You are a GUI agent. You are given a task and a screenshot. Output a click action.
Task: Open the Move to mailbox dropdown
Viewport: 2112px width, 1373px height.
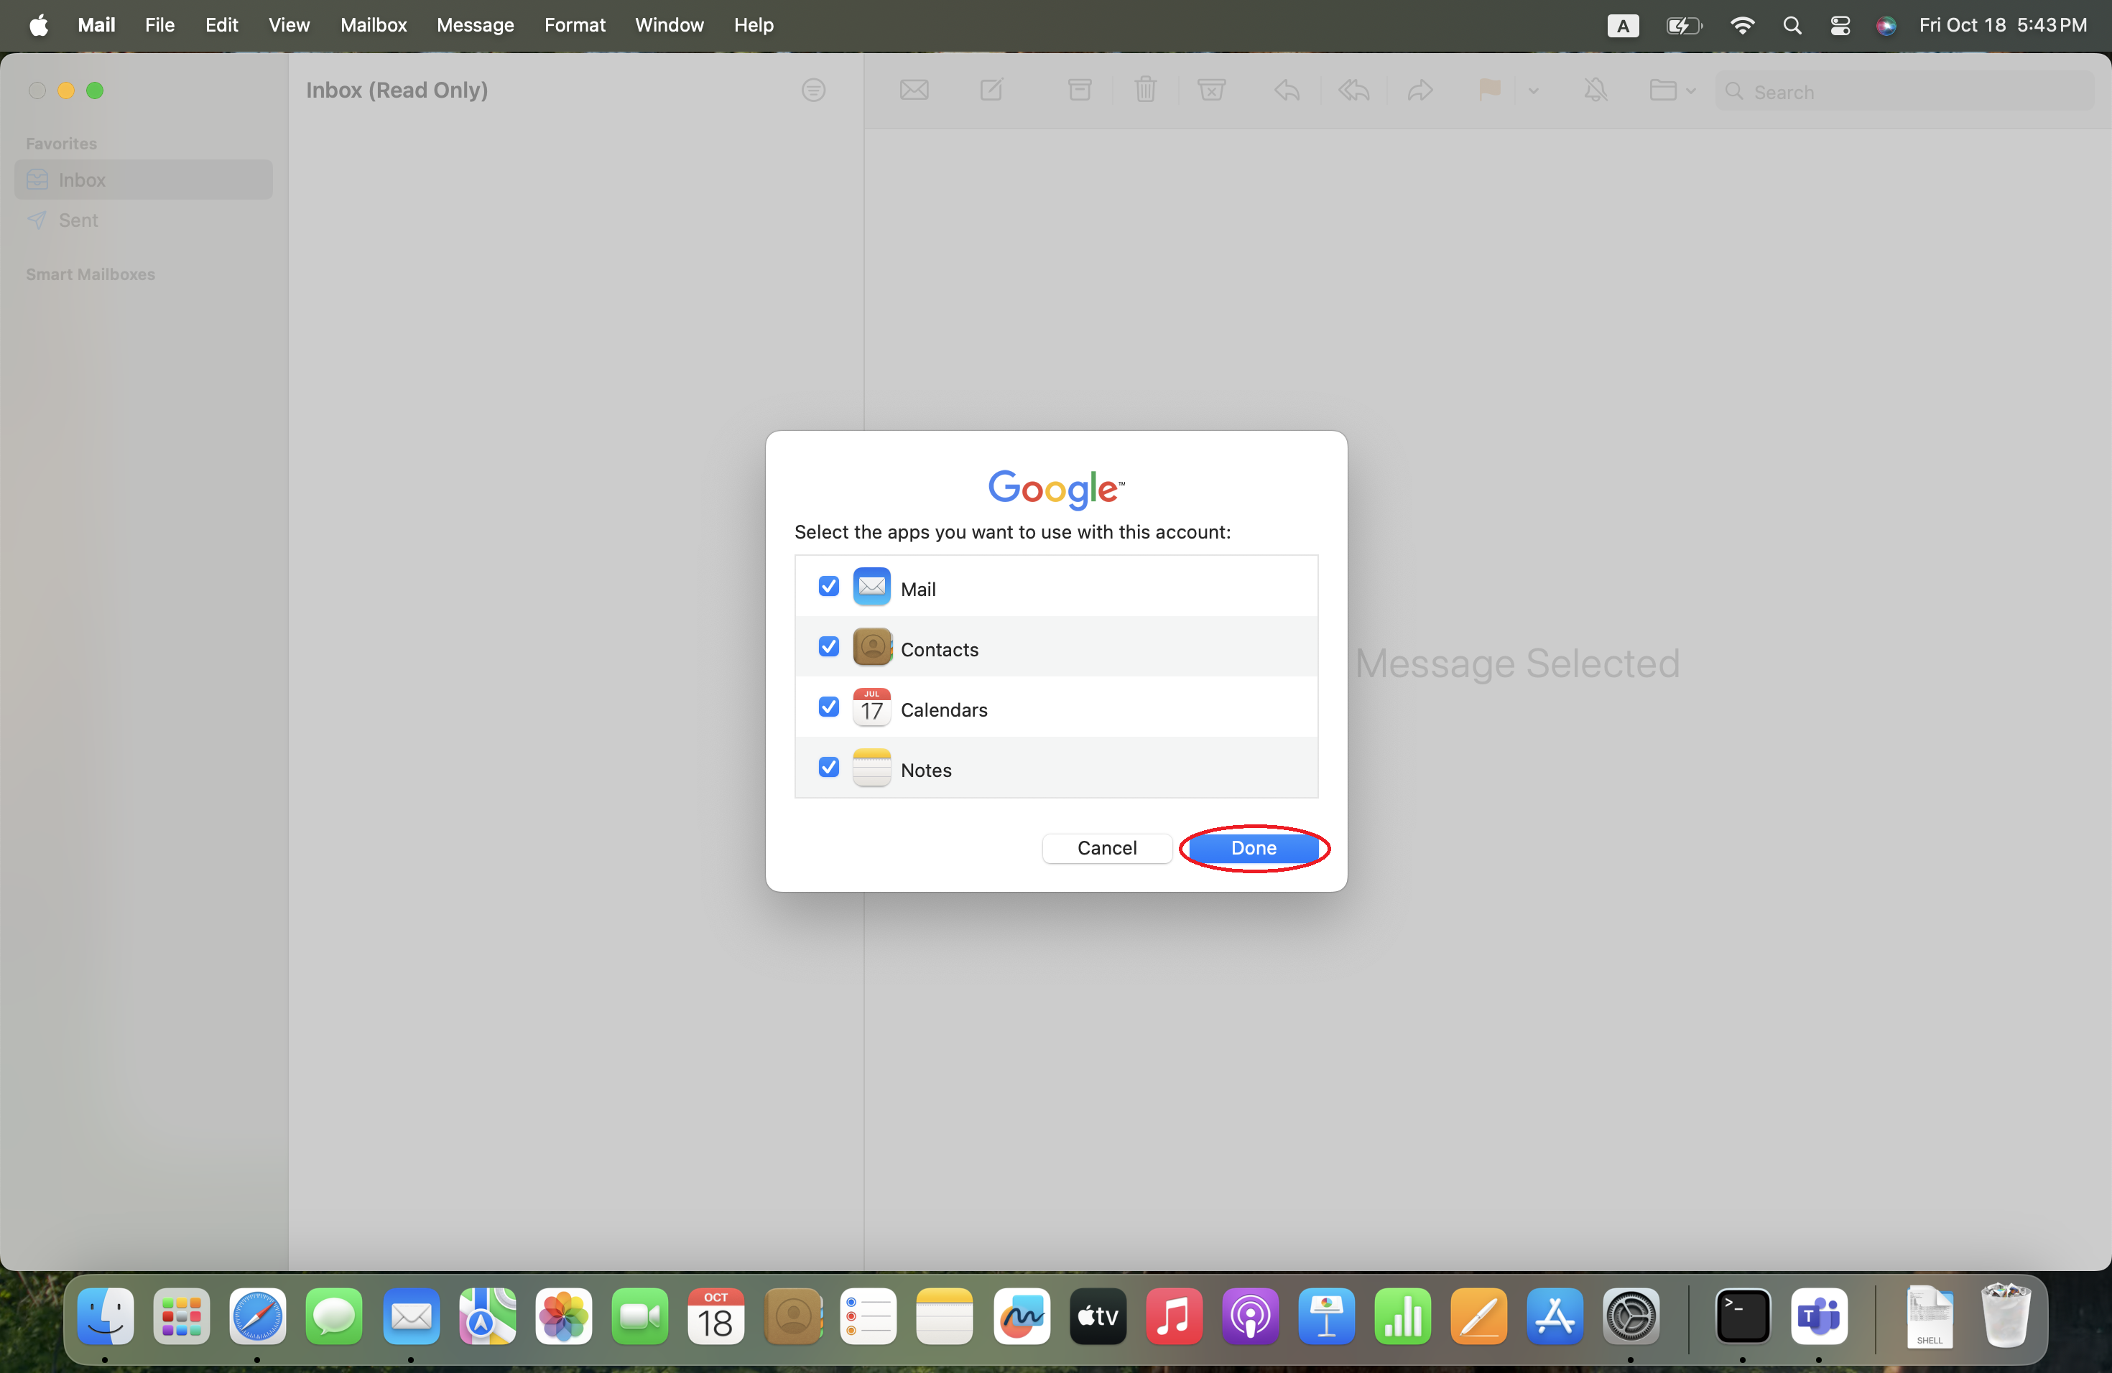[1673, 90]
